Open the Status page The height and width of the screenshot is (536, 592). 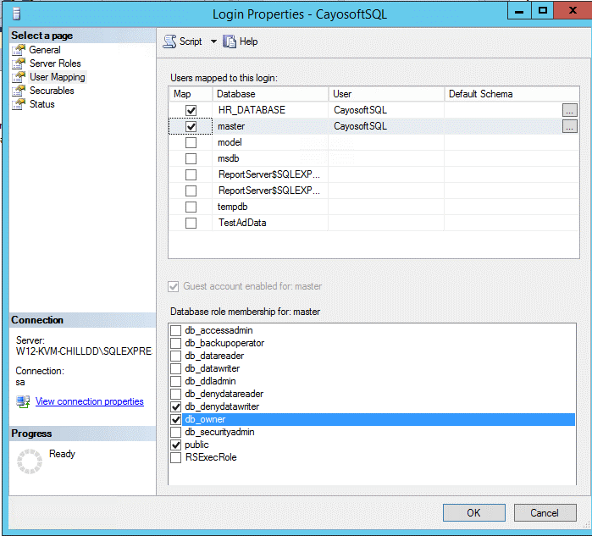point(41,104)
